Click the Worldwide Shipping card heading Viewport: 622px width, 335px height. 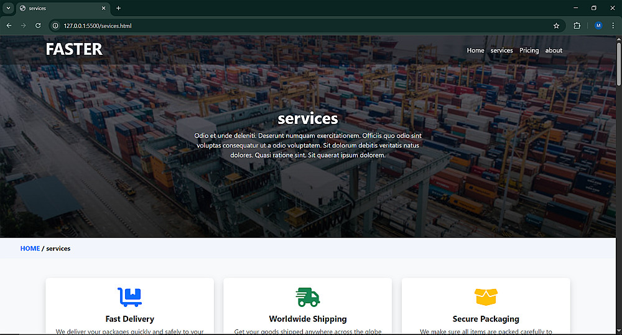(308, 319)
